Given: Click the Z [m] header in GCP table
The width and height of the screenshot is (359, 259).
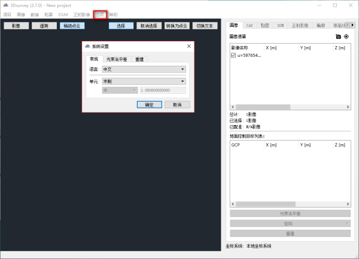Looking at the screenshot, I should point(342,145).
